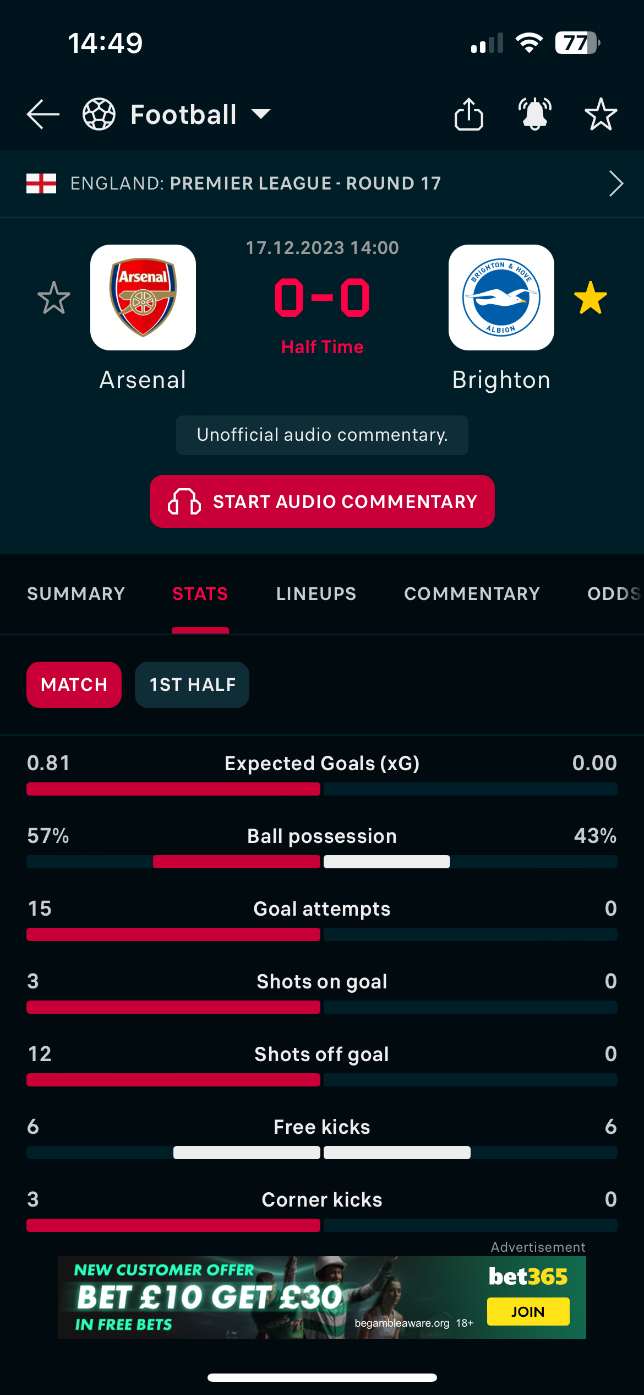The width and height of the screenshot is (644, 1395).
Task: Tap the back arrow icon
Action: (43, 115)
